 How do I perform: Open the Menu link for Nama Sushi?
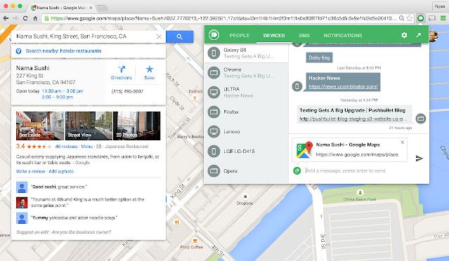[x=86, y=147]
